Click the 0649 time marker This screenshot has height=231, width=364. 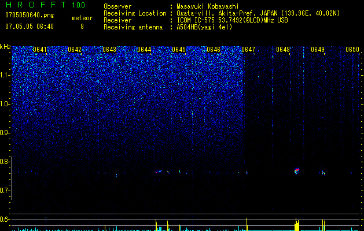[318, 50]
